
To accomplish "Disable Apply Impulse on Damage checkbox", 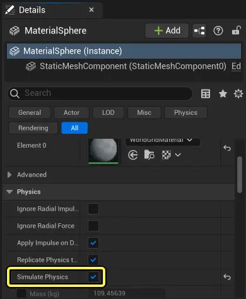I will pyautogui.click(x=93, y=243).
